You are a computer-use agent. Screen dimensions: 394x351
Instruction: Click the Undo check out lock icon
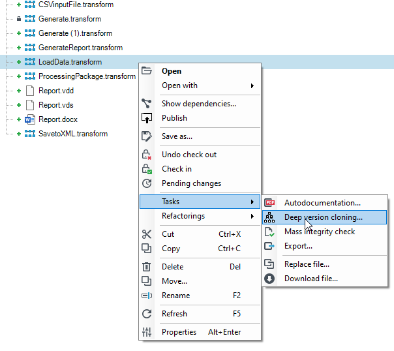coord(147,155)
